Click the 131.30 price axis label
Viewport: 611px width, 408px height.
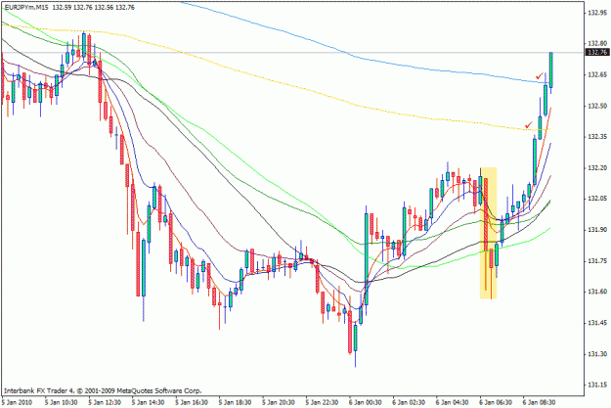point(597,354)
